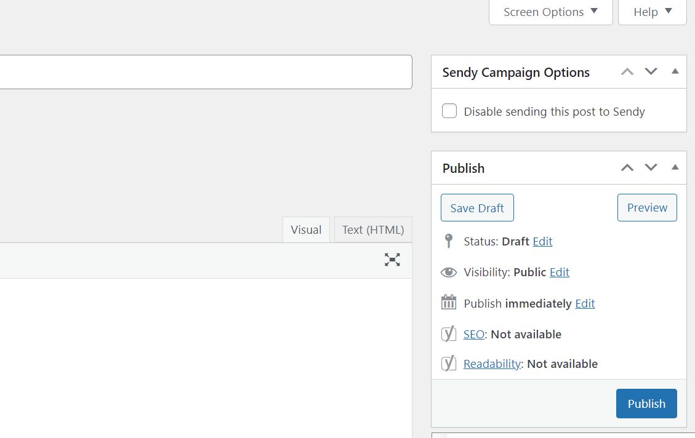
Task: Move Sendy Campaign Options panel down
Action: click(651, 72)
